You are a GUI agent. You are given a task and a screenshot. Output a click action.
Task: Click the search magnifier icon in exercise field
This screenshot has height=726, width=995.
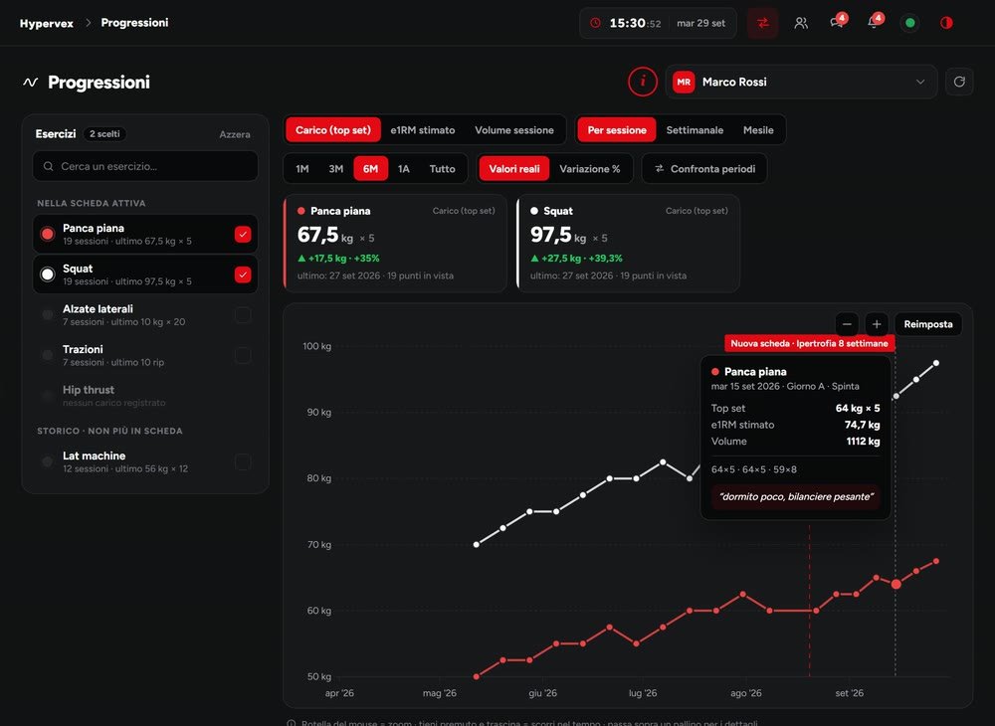(48, 166)
